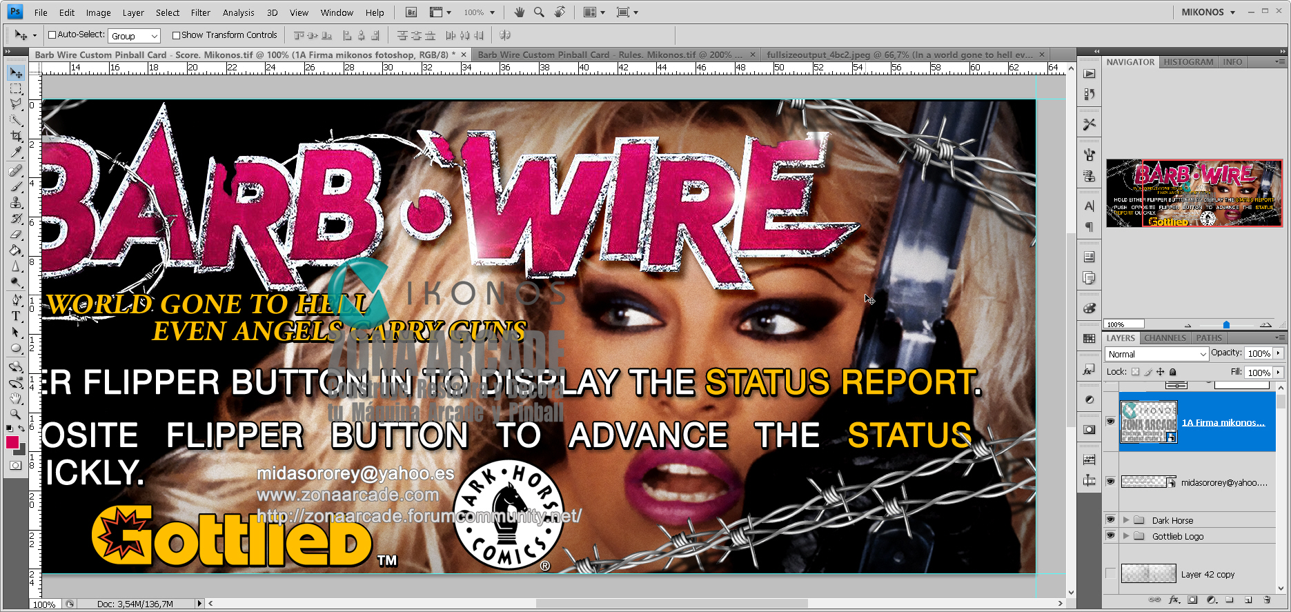
Task: Click the Navigator preview thumbnail
Action: (x=1194, y=193)
